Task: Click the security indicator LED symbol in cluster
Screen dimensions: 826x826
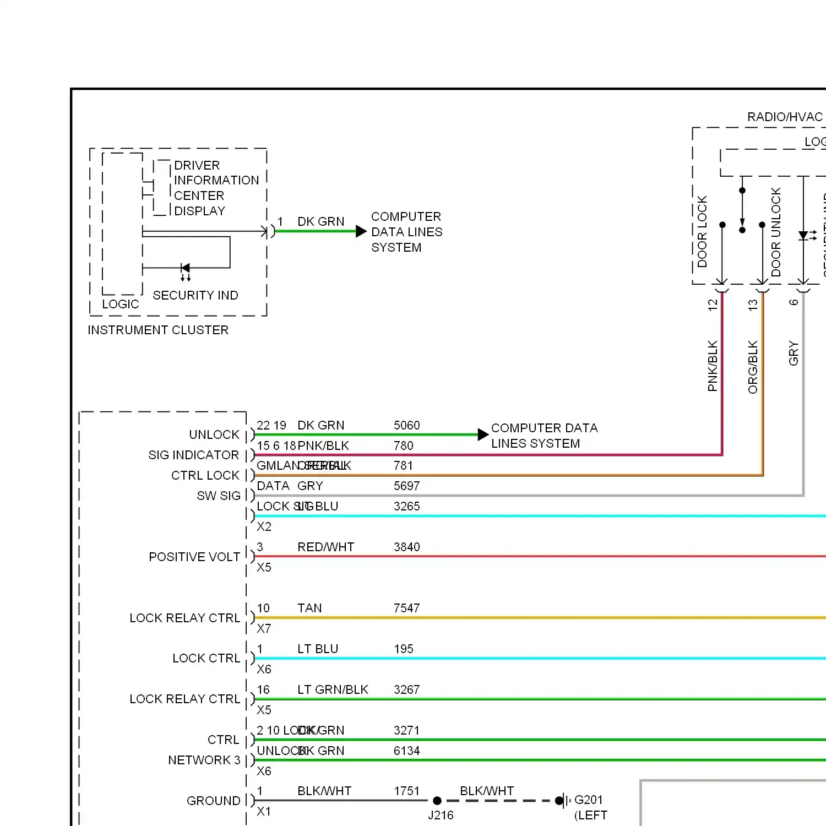Action: point(186,271)
